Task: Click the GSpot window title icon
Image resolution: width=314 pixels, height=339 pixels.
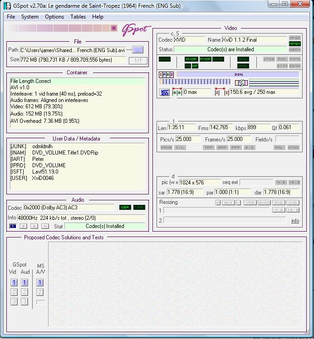Action: (x=7, y=5)
